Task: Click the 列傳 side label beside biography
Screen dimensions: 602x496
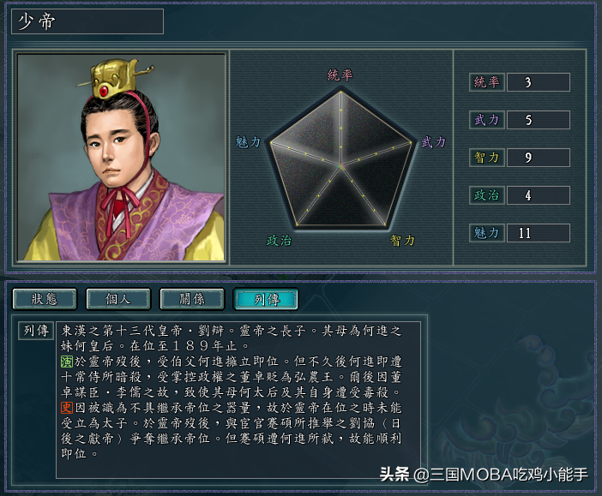Action: (36, 331)
